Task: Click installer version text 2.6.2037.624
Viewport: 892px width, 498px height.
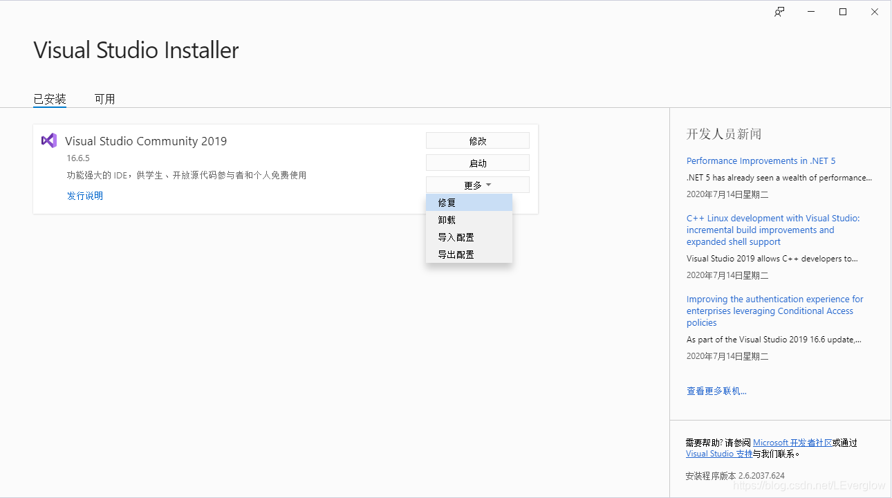Action: coord(761,476)
